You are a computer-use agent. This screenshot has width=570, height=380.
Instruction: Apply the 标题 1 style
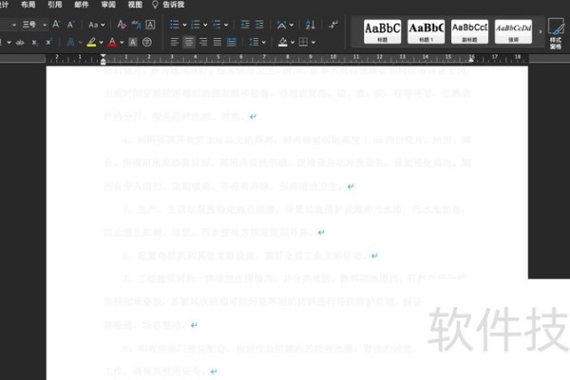(426, 31)
